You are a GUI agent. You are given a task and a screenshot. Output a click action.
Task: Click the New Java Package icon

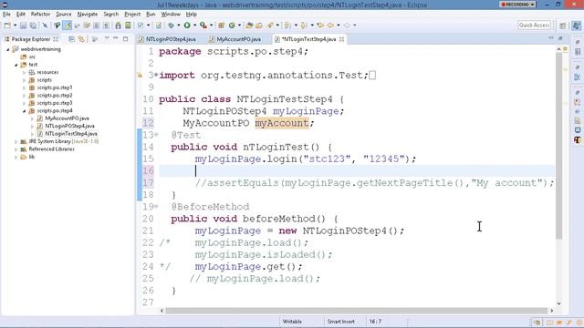(x=221, y=26)
